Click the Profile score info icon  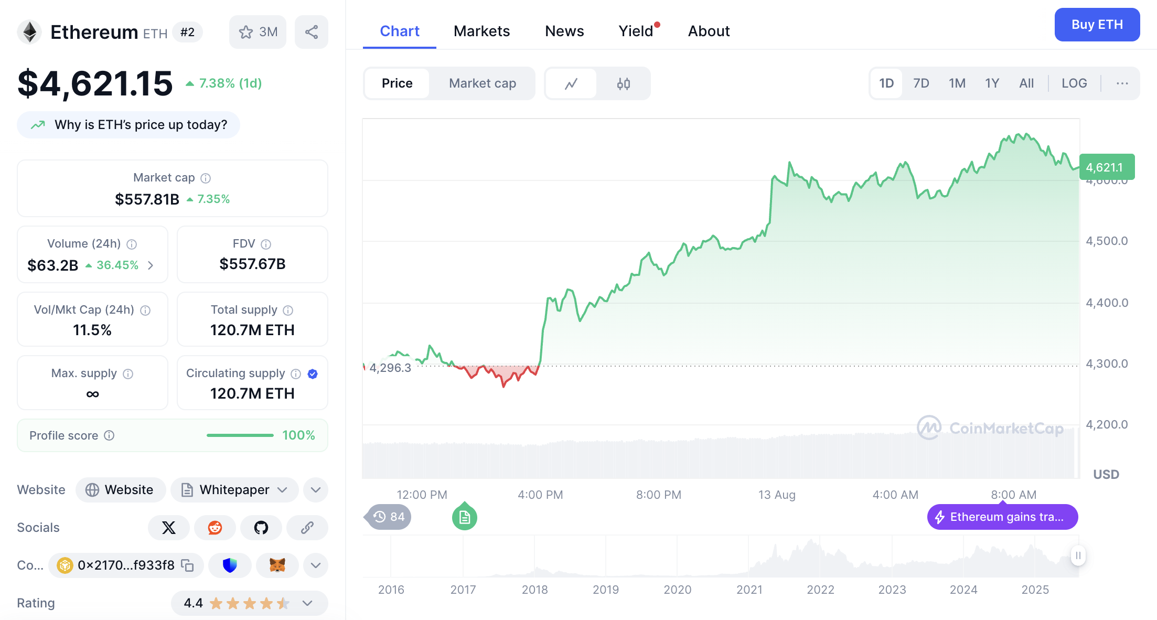pyautogui.click(x=109, y=435)
